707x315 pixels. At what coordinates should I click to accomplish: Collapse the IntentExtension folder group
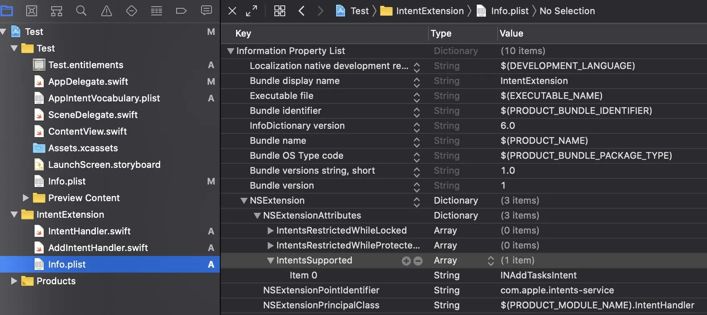[x=14, y=214]
